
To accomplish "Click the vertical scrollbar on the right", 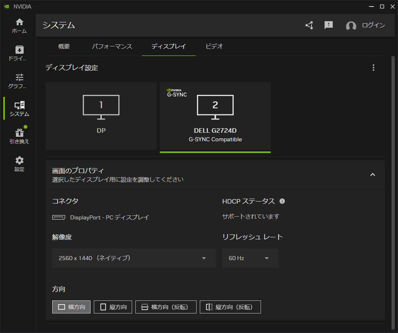I will [393, 193].
